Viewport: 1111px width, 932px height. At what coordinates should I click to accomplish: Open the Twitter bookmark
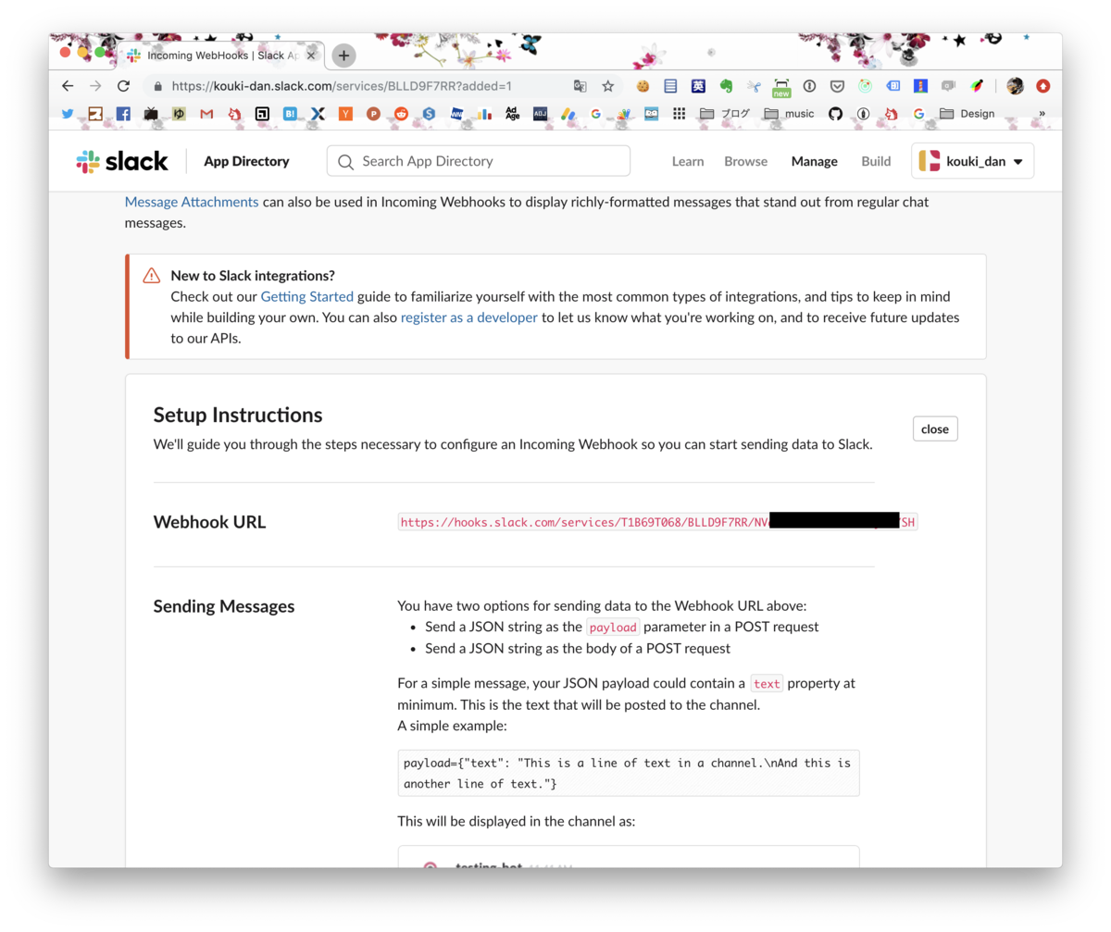[68, 114]
